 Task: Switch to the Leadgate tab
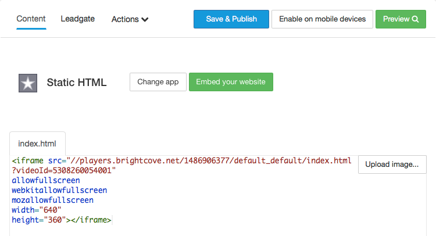77,19
